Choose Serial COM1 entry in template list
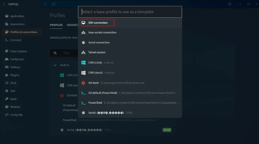The height and width of the screenshot is (144, 259). [130, 113]
